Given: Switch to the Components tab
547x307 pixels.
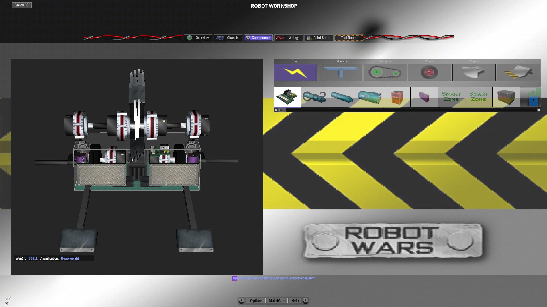Looking at the screenshot, I should [x=258, y=38].
